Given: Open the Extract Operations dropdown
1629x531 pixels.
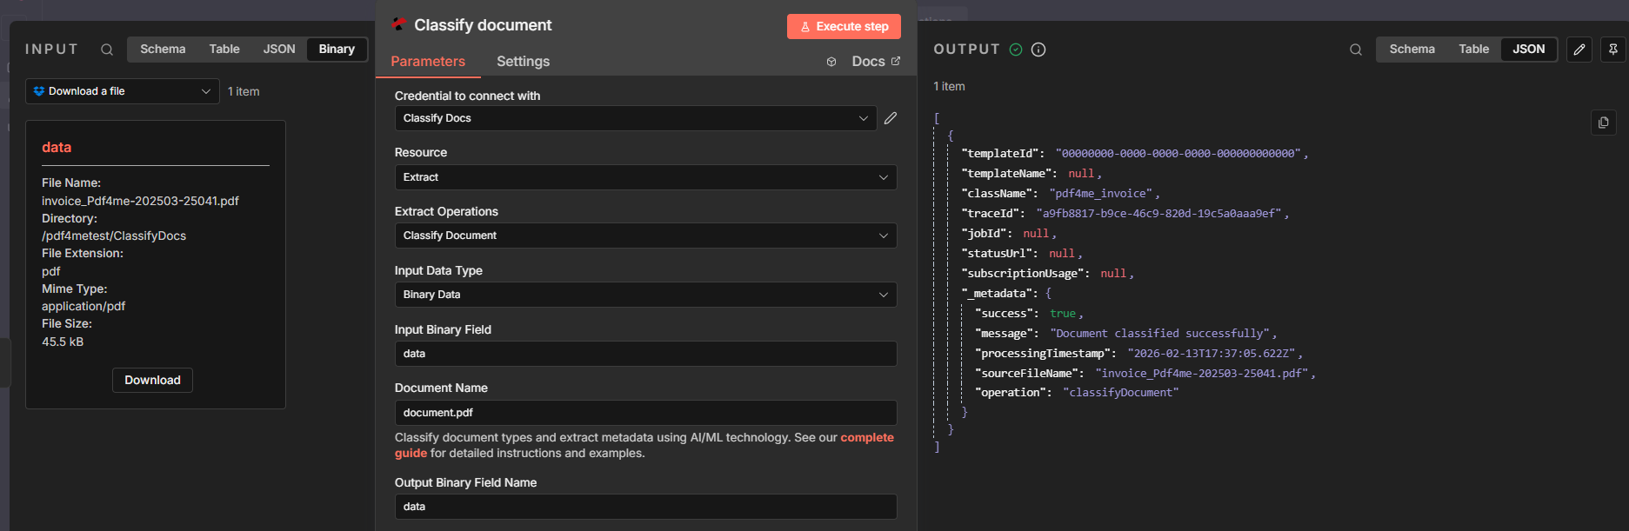Looking at the screenshot, I should point(644,236).
